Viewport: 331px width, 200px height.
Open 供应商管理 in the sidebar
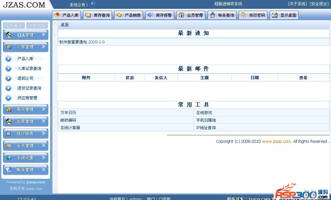(x=28, y=98)
